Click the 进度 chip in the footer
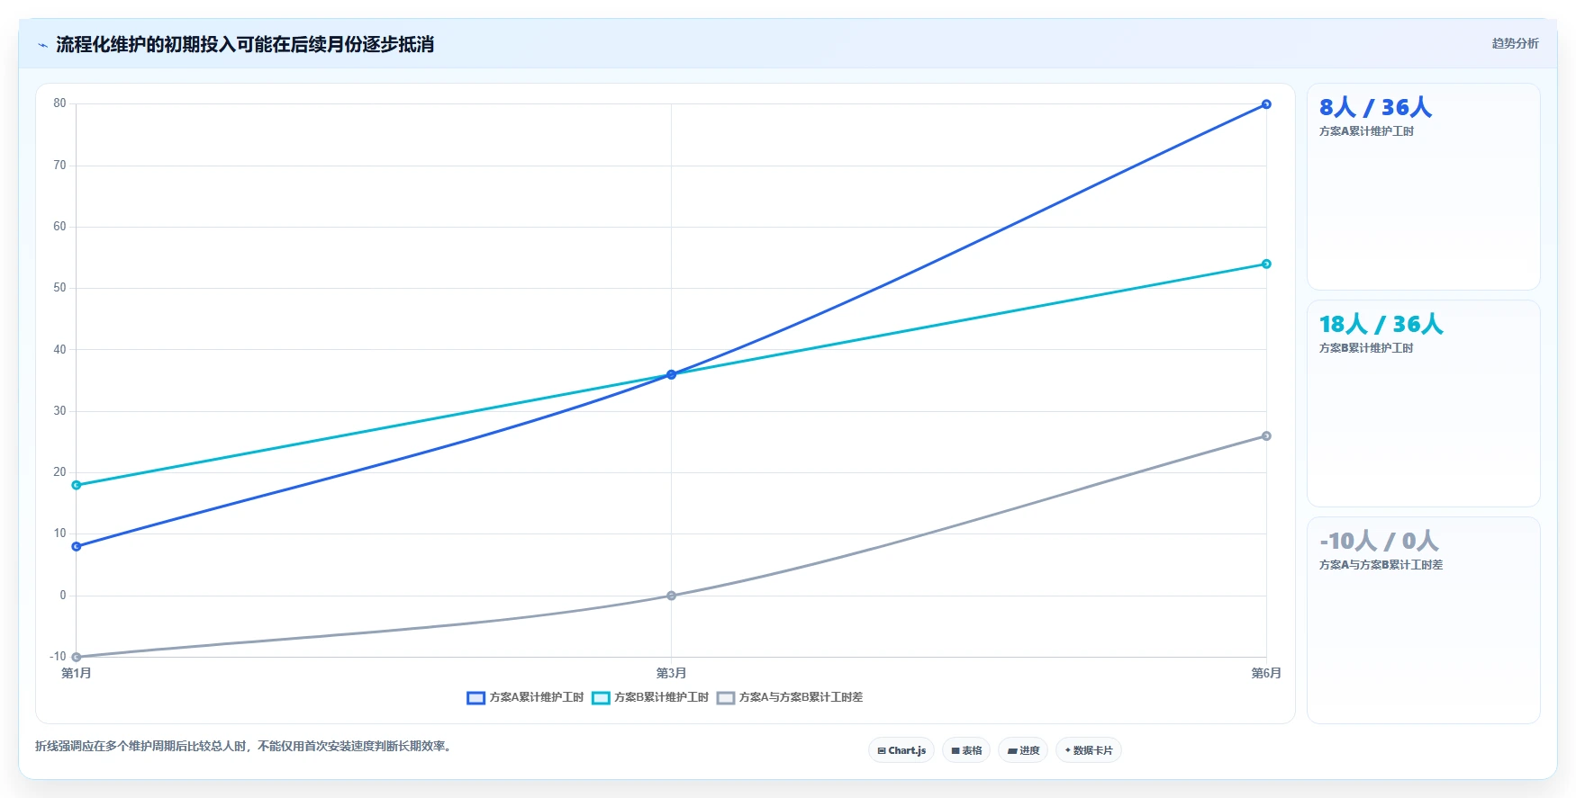1576x798 pixels. (1023, 750)
